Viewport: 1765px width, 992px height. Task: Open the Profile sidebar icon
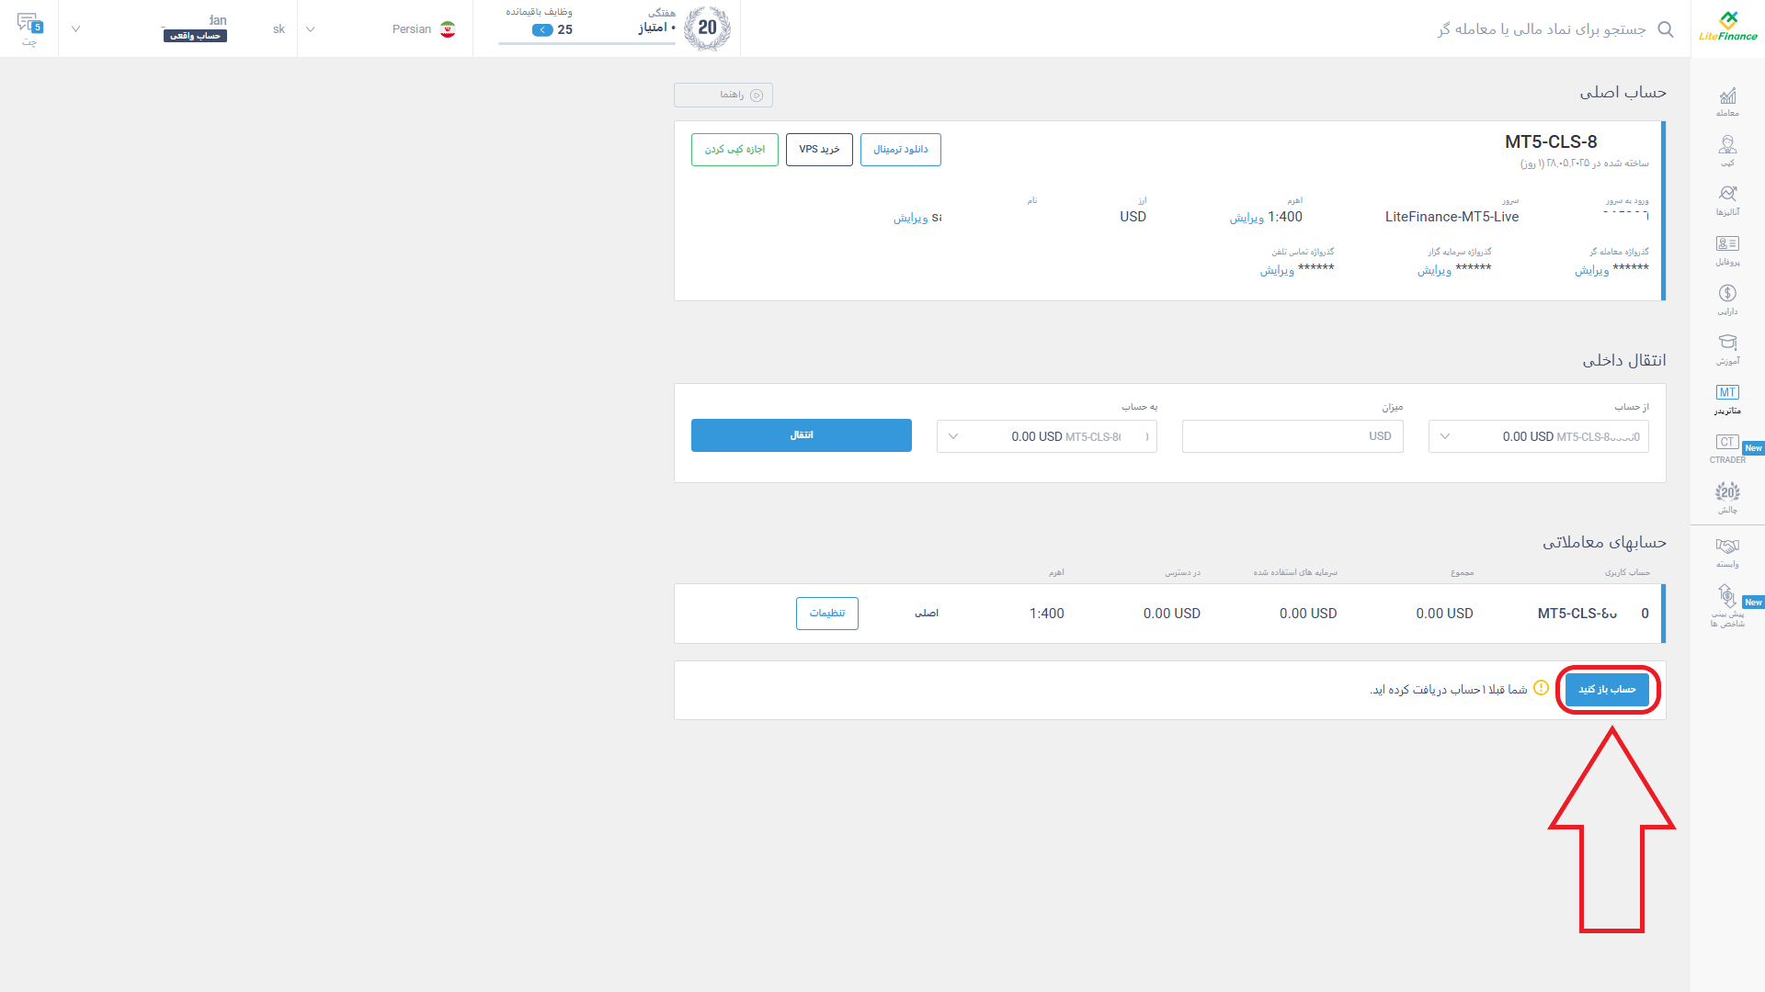[x=1727, y=251]
